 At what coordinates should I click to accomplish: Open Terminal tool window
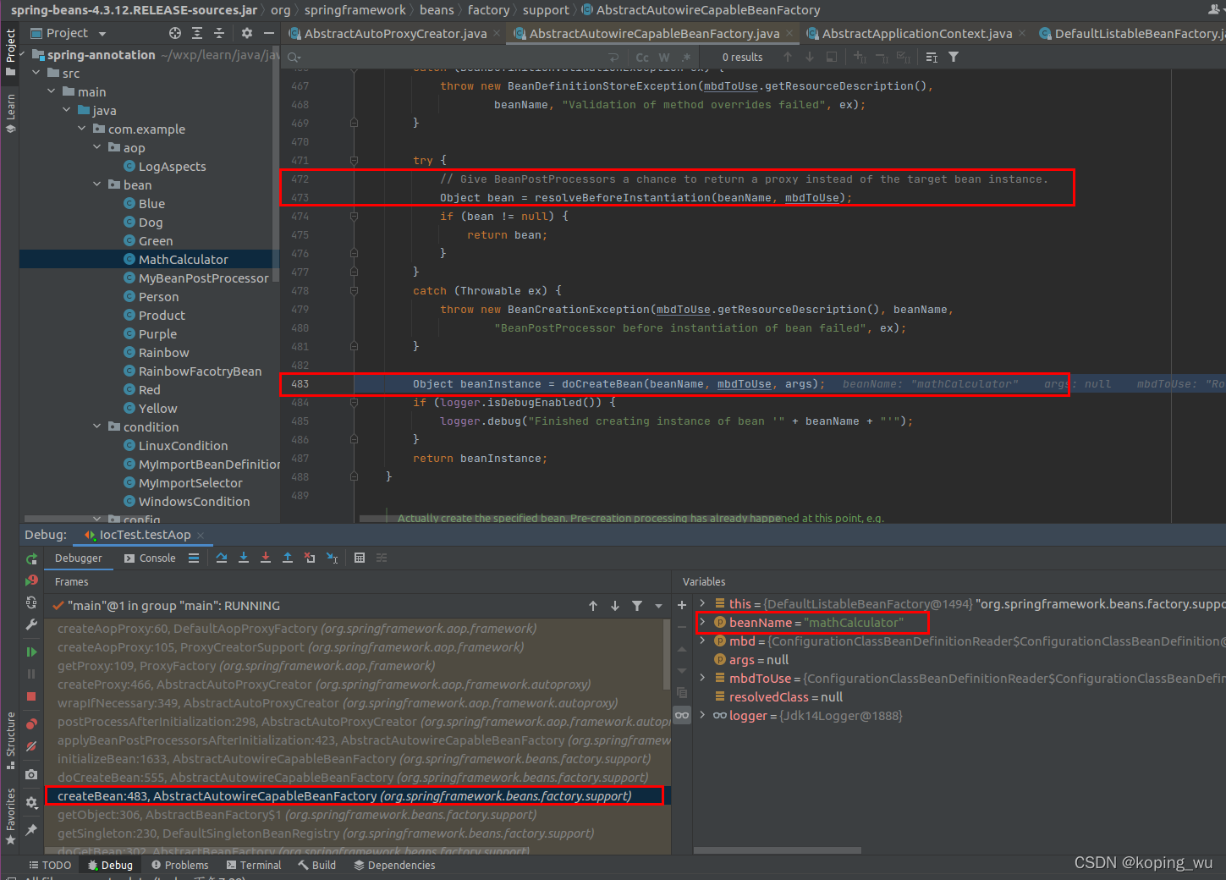[254, 865]
